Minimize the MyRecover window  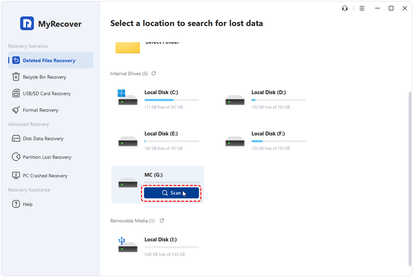tap(377, 9)
